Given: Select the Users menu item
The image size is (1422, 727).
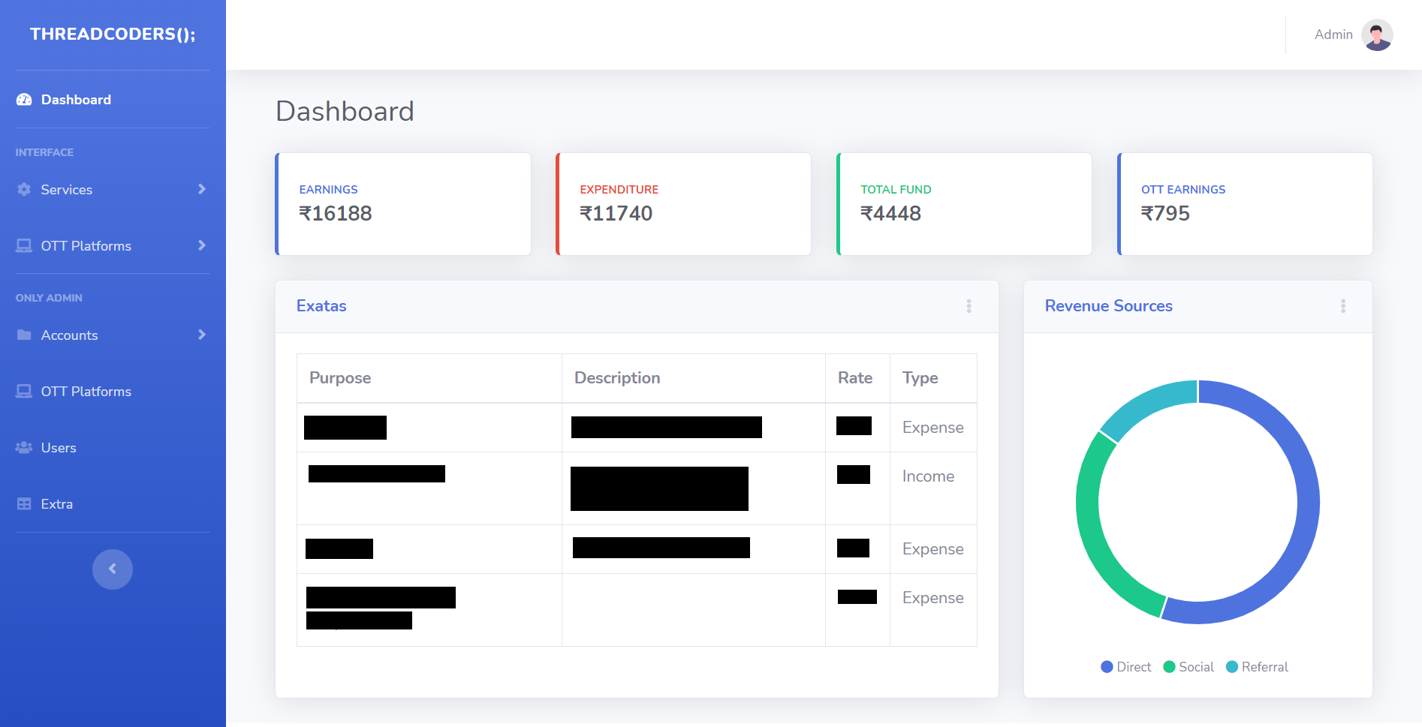Looking at the screenshot, I should click(59, 448).
